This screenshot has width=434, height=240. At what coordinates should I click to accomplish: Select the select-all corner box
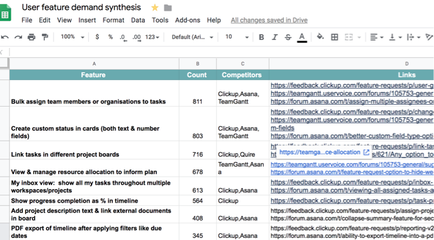5,63
